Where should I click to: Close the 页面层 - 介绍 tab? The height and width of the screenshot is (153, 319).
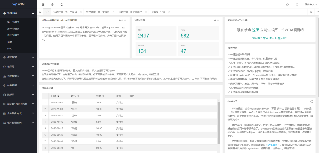pyautogui.click(x=169, y=12)
